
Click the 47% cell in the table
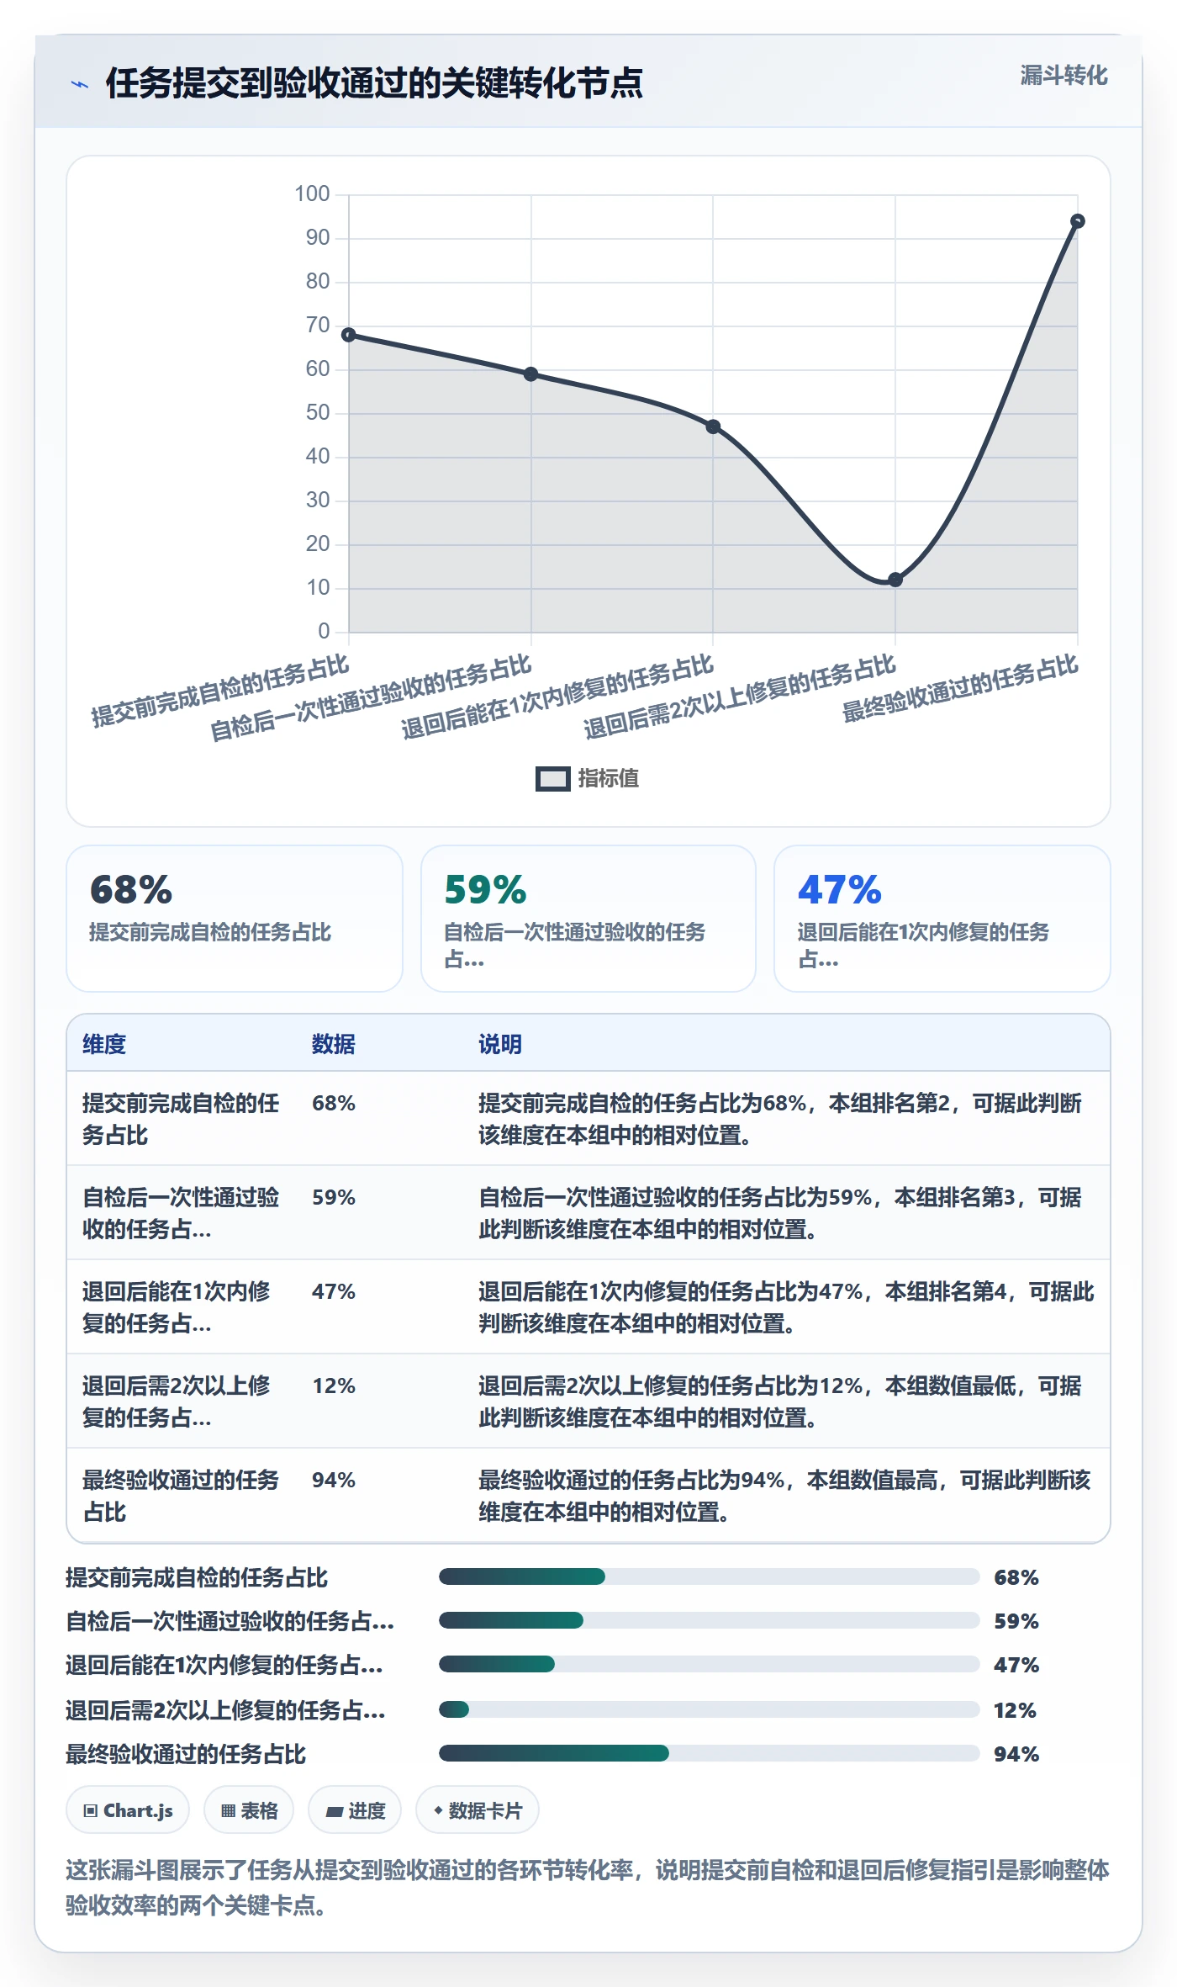(x=334, y=1292)
